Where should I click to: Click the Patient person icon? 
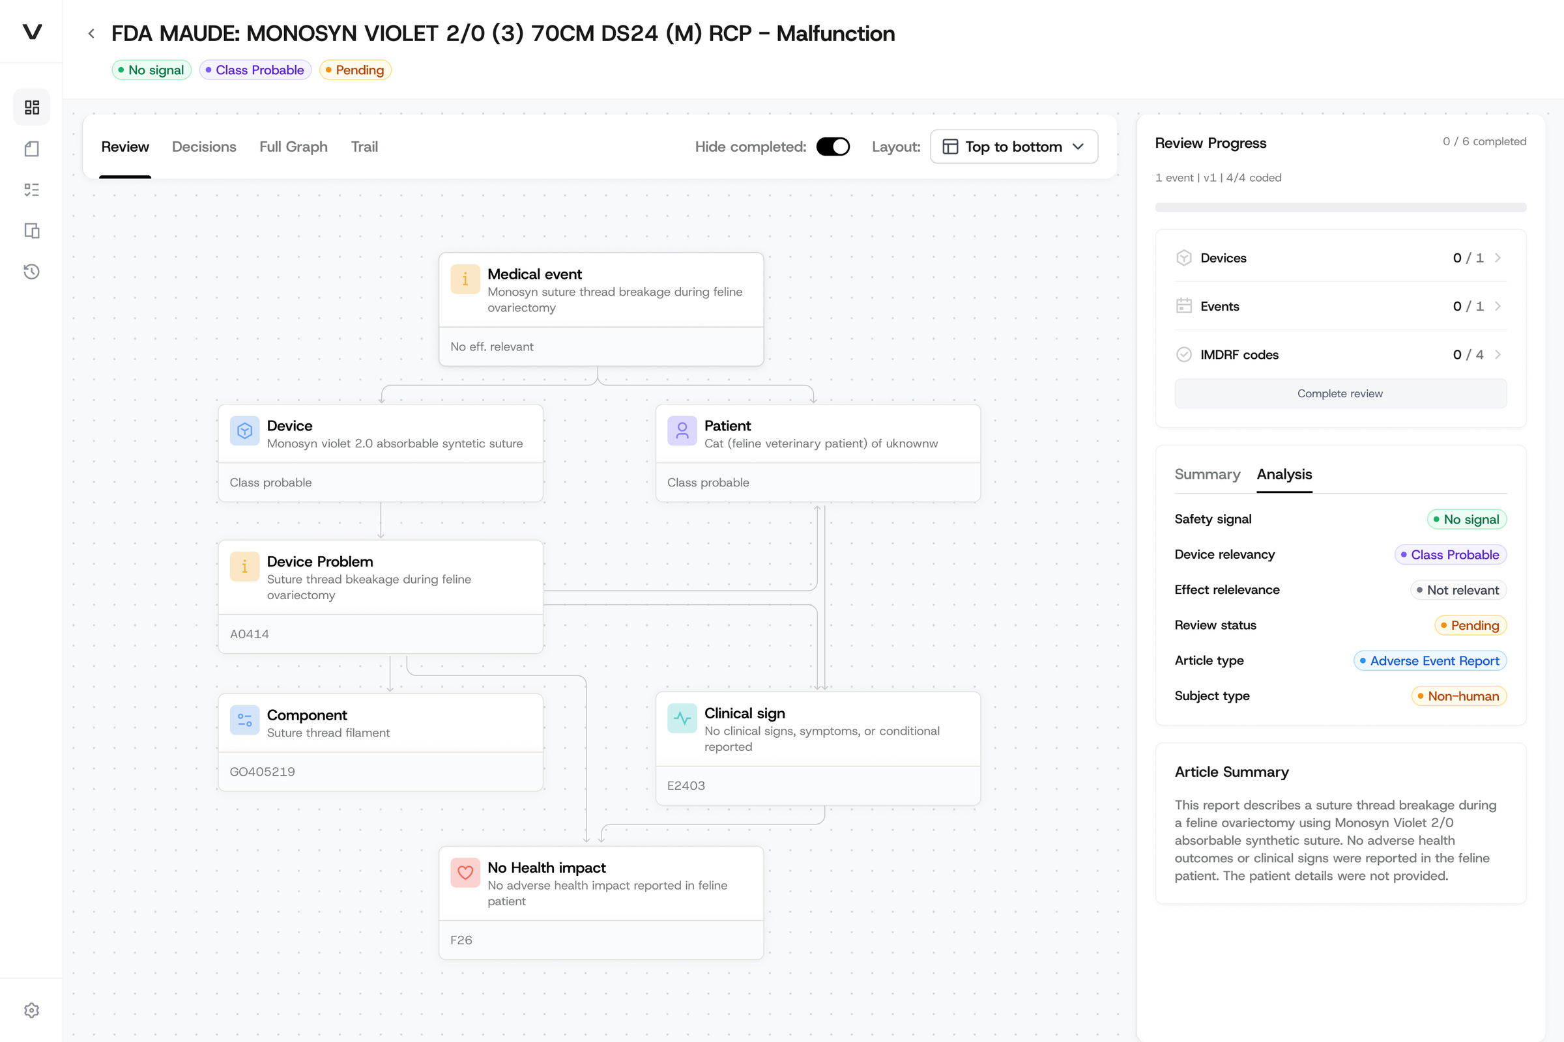click(682, 430)
